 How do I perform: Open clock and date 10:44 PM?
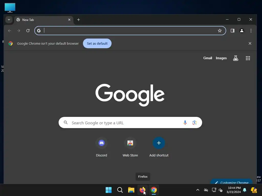tap(234, 190)
